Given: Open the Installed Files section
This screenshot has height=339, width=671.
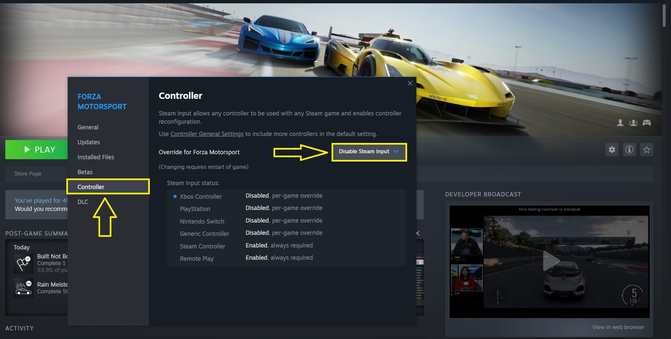Looking at the screenshot, I should 96,157.
